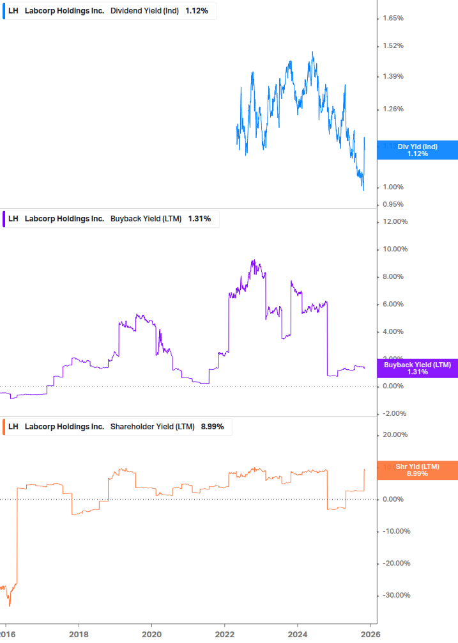Click the 1.65% axis label
The width and height of the screenshot is (458, 643).
[x=393, y=18]
